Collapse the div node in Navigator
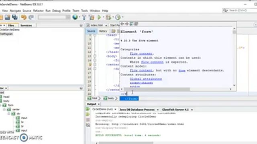Image resolution: width=257 pixels, height=144 pixels. click(x=9, y=114)
